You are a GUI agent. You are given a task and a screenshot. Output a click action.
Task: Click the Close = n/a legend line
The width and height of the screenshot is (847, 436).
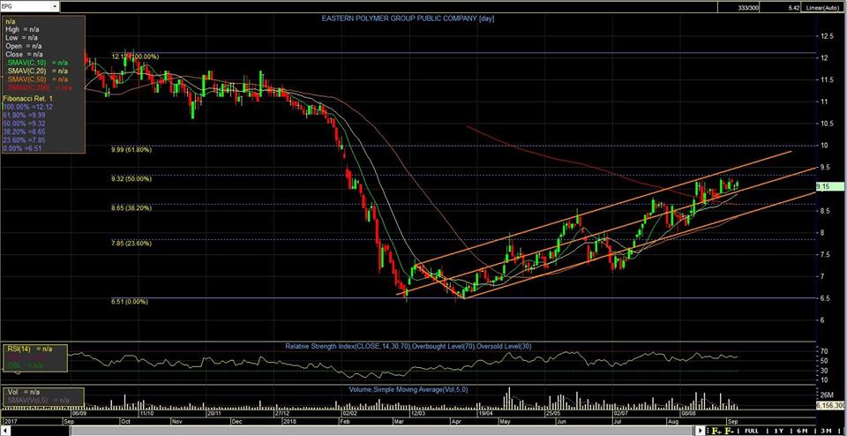tap(23, 55)
